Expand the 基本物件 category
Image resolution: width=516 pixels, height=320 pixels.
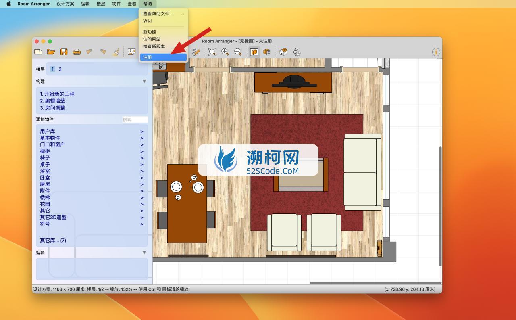91,138
